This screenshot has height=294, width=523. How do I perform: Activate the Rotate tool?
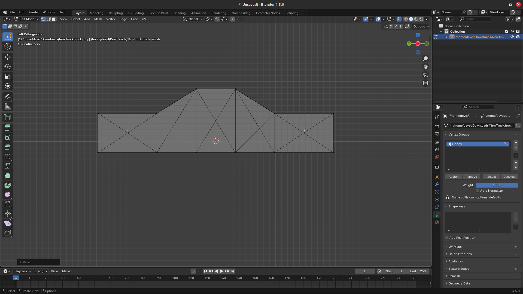coord(8,67)
